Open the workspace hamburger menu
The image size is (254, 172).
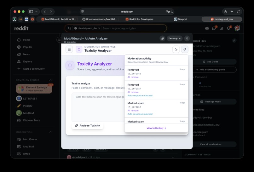[69, 49]
